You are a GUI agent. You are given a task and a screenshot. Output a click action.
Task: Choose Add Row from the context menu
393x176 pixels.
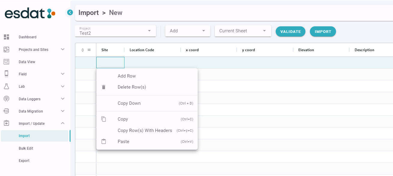pos(147,76)
